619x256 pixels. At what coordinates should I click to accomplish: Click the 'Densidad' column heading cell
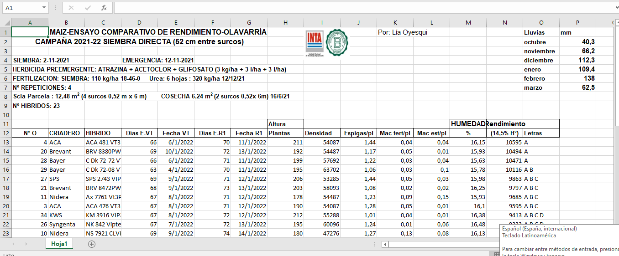(x=322, y=133)
